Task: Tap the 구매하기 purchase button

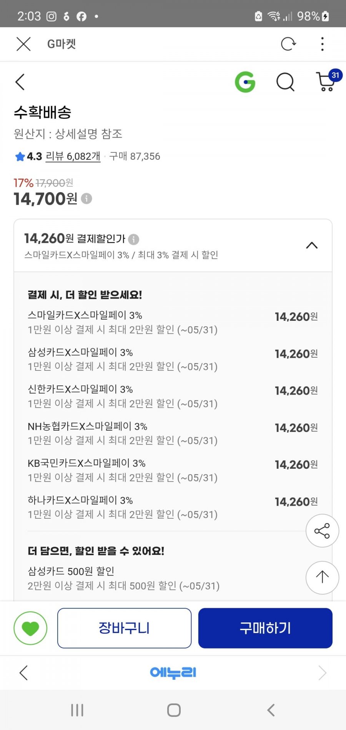Action: tap(265, 628)
